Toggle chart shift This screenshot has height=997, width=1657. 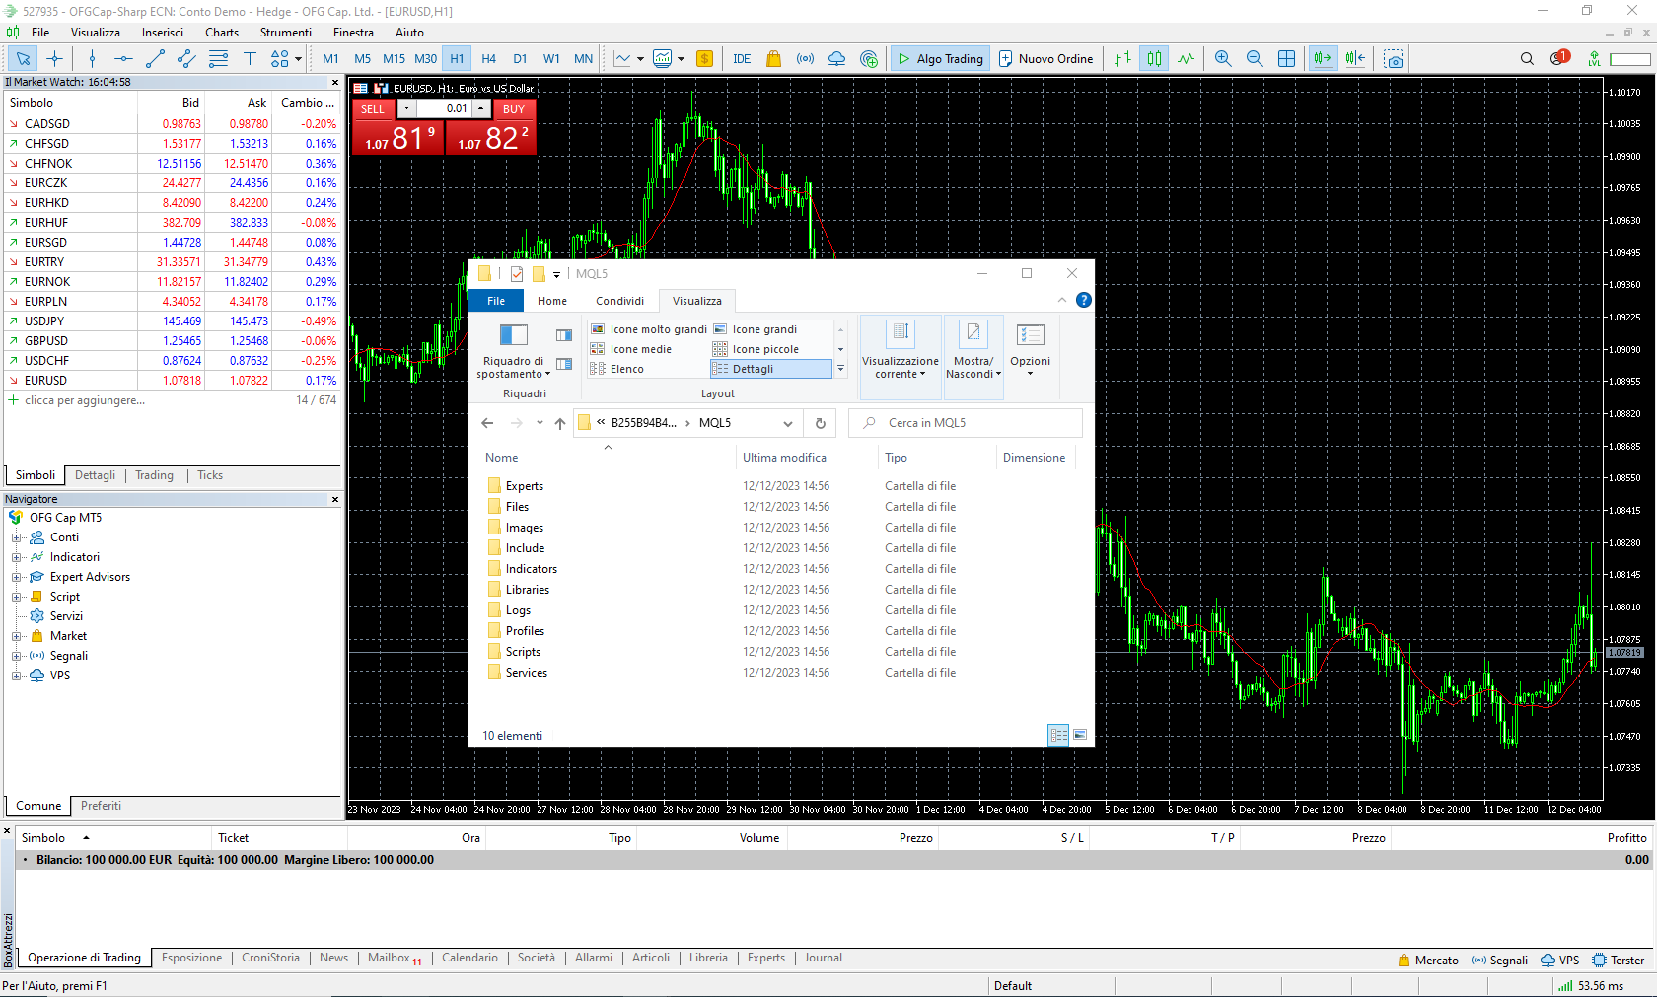click(x=1355, y=59)
